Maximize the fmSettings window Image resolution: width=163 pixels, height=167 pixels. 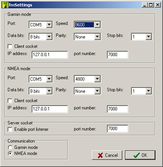click(151, 5)
